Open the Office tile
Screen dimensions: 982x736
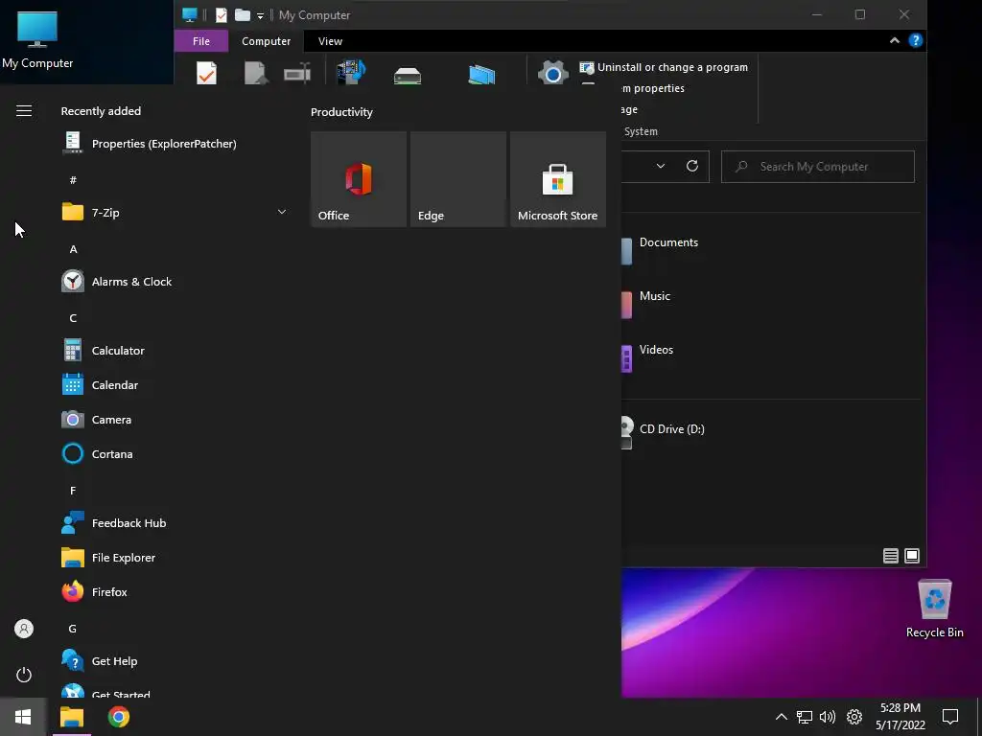coord(359,179)
